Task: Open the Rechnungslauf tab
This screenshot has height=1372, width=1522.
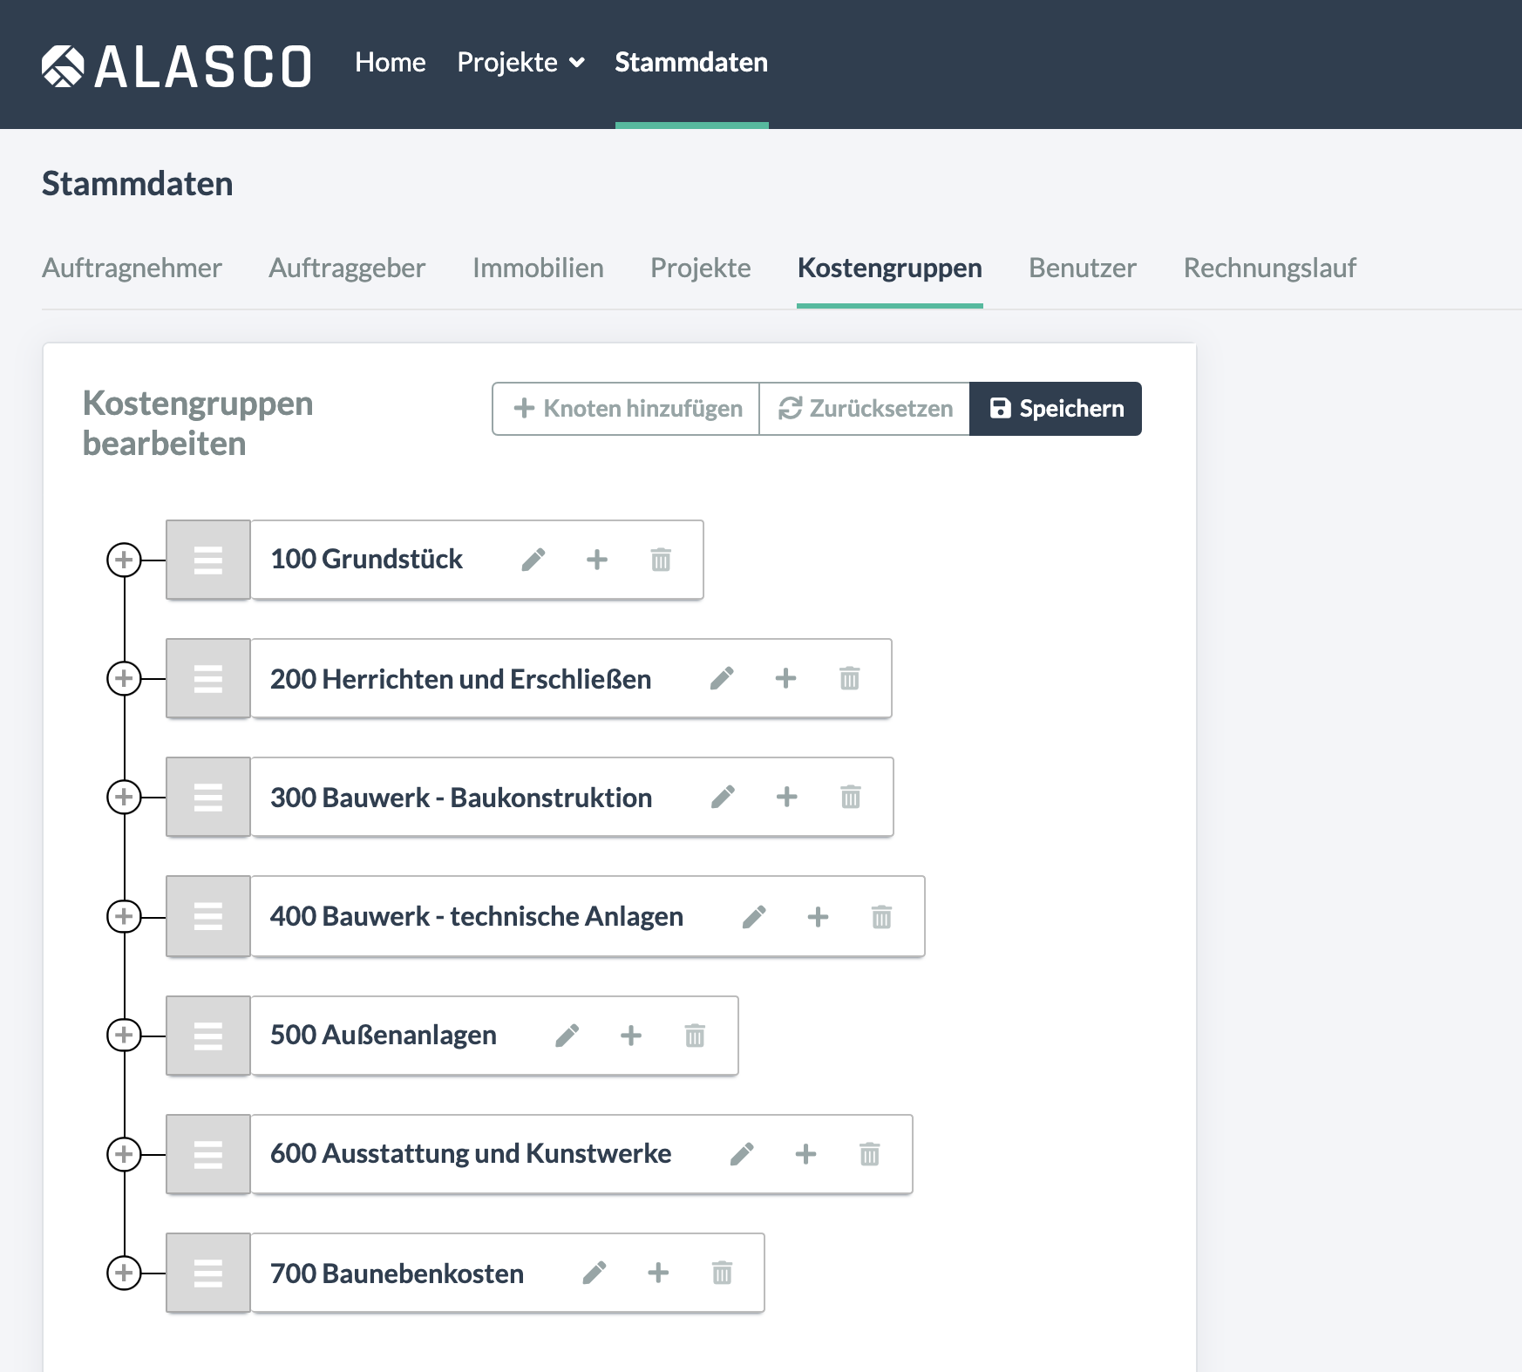Action: 1270,268
